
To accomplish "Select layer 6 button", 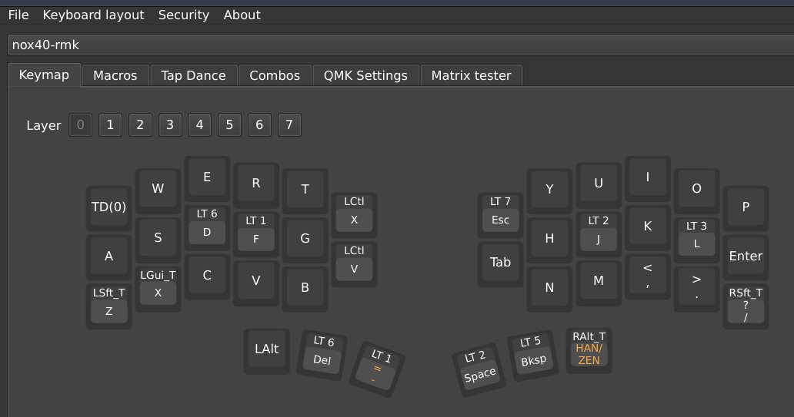I will click(x=259, y=125).
